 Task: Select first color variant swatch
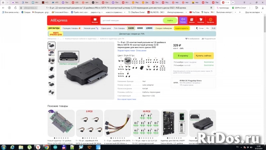tap(121, 61)
